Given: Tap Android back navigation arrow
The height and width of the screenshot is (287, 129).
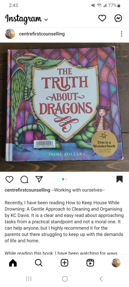Looking at the screenshot, I should pyautogui.click(x=101, y=279).
